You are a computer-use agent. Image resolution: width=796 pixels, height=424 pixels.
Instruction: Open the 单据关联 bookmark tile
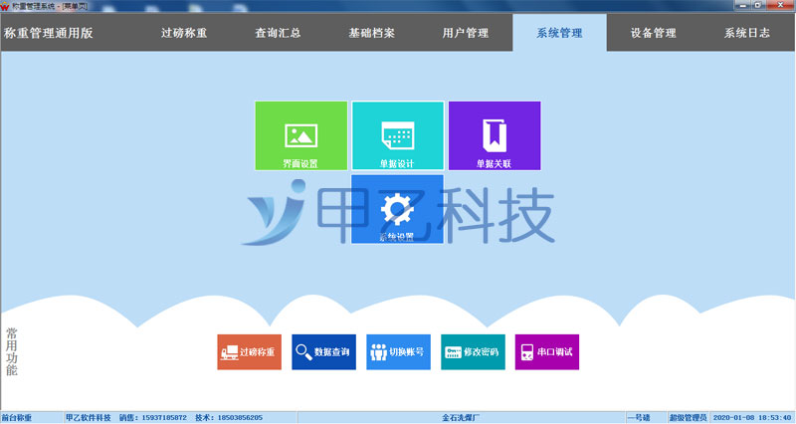point(494,136)
